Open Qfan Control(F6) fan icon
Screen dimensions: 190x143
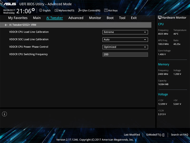[x=80, y=10]
